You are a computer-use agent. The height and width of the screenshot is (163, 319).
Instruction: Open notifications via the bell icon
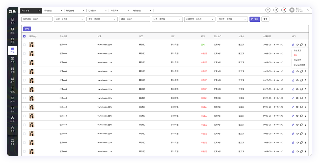pyautogui.click(x=284, y=10)
